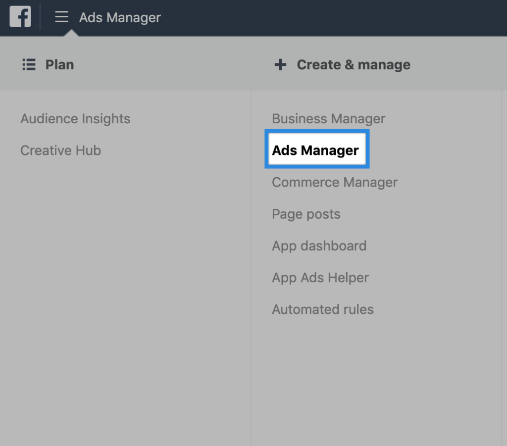507x446 pixels.
Task: Open Audience Insights
Action: tap(75, 119)
